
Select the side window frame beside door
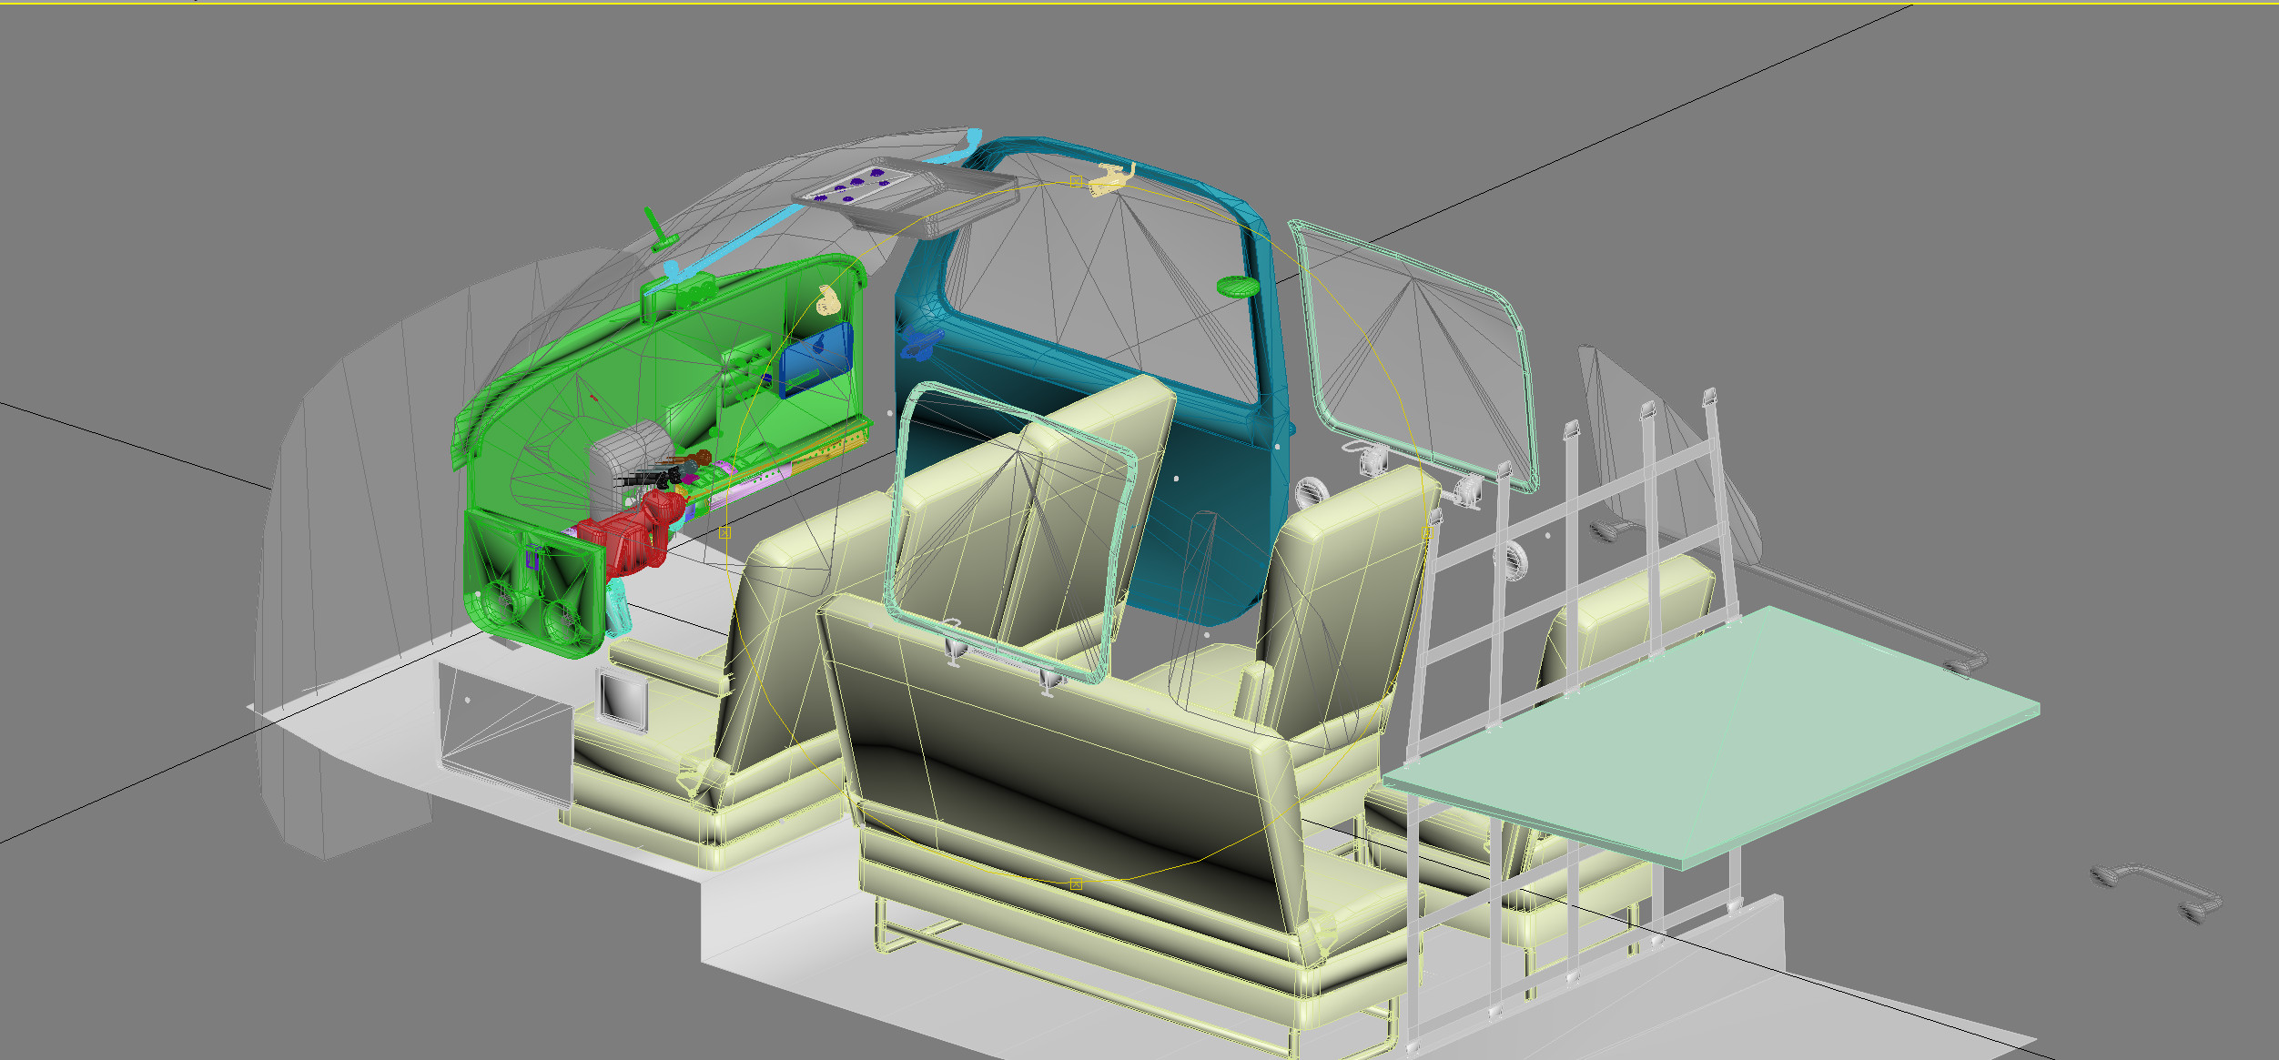[x=1415, y=355]
